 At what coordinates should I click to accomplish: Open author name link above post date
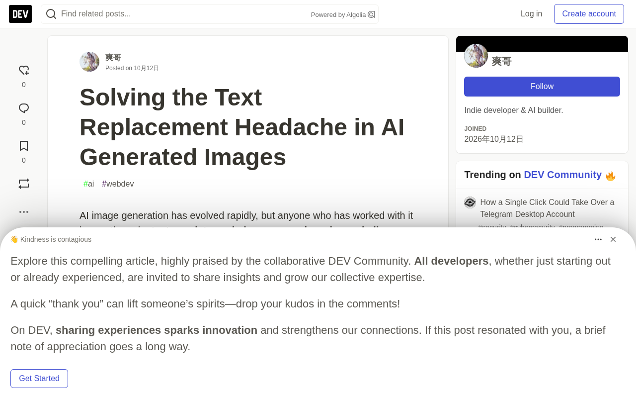(x=113, y=57)
